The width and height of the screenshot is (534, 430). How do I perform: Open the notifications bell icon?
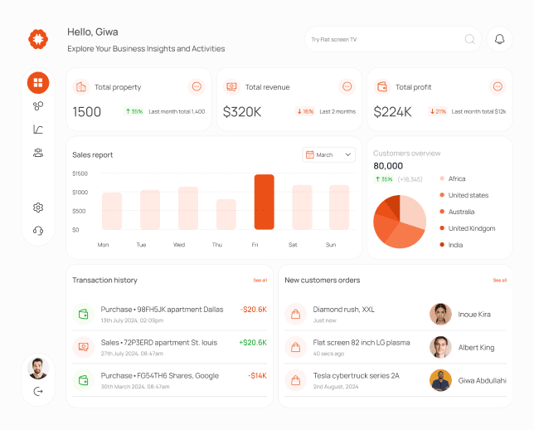[x=499, y=39]
